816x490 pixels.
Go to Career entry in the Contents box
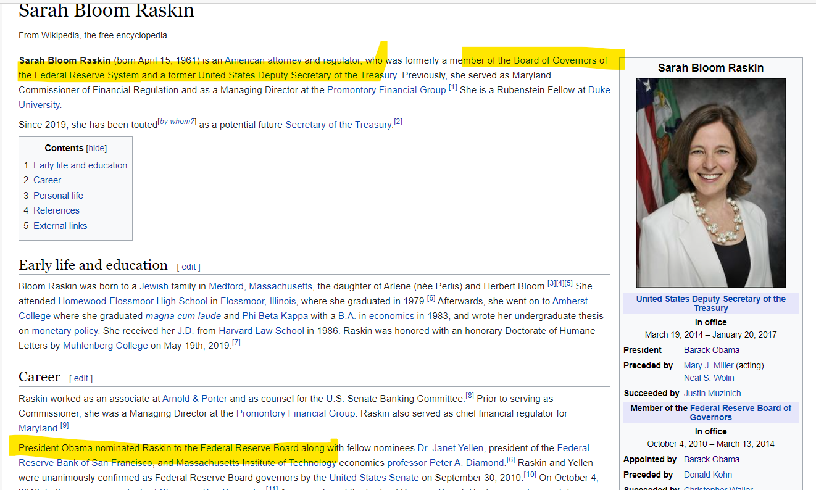coord(48,180)
